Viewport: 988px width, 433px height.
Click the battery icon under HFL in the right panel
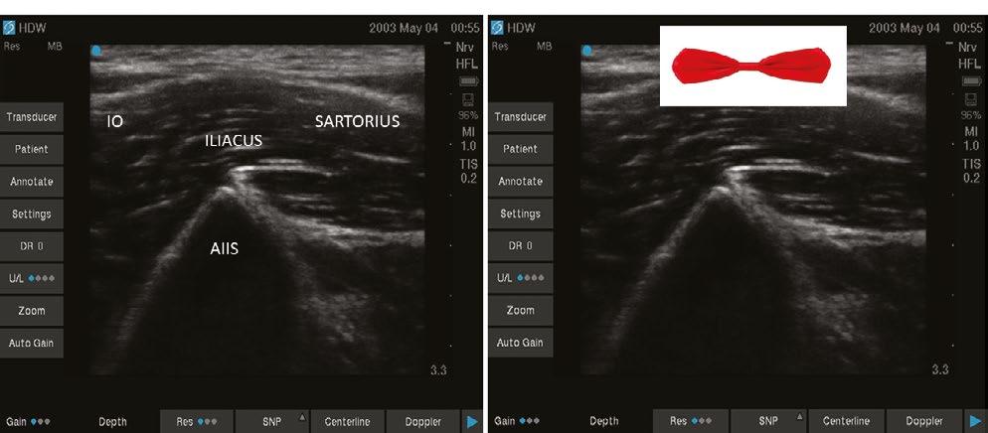pos(972,81)
